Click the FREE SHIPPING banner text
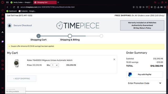This screenshot has height=94, width=168. (x=139, y=15)
